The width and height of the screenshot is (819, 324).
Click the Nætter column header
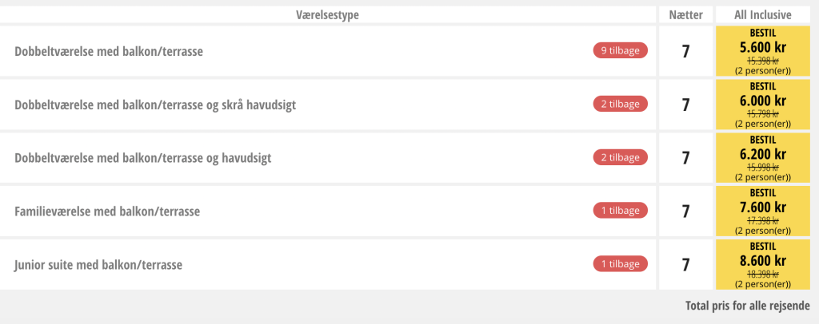[x=685, y=15]
